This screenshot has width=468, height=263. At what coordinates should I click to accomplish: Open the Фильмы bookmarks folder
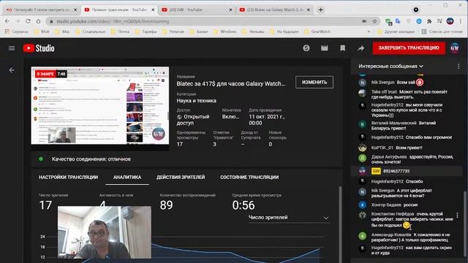pyautogui.click(x=254, y=31)
